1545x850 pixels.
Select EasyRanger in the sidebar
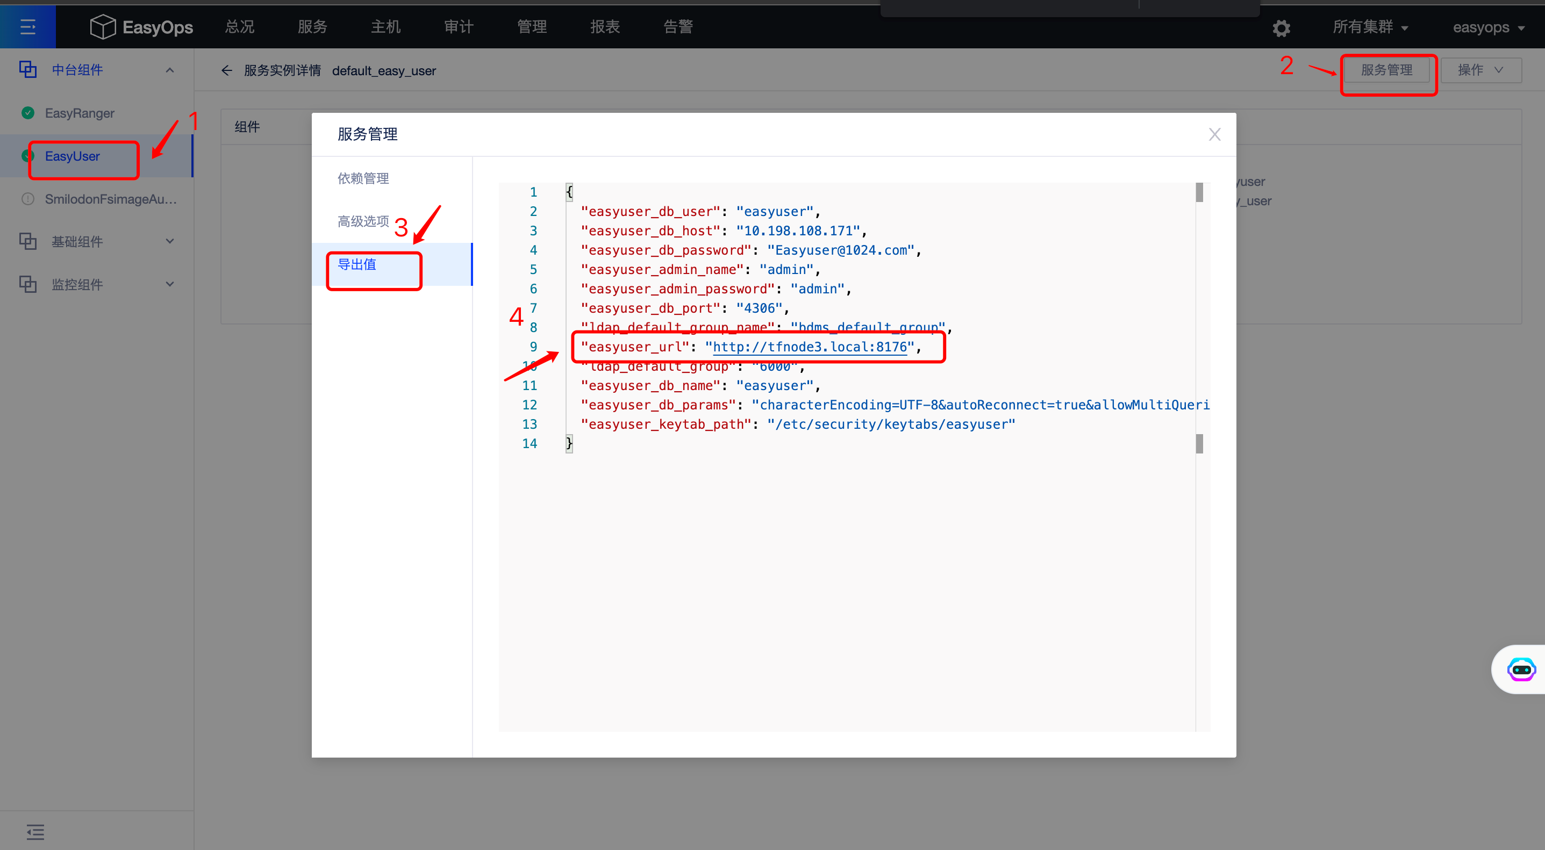coord(80,113)
